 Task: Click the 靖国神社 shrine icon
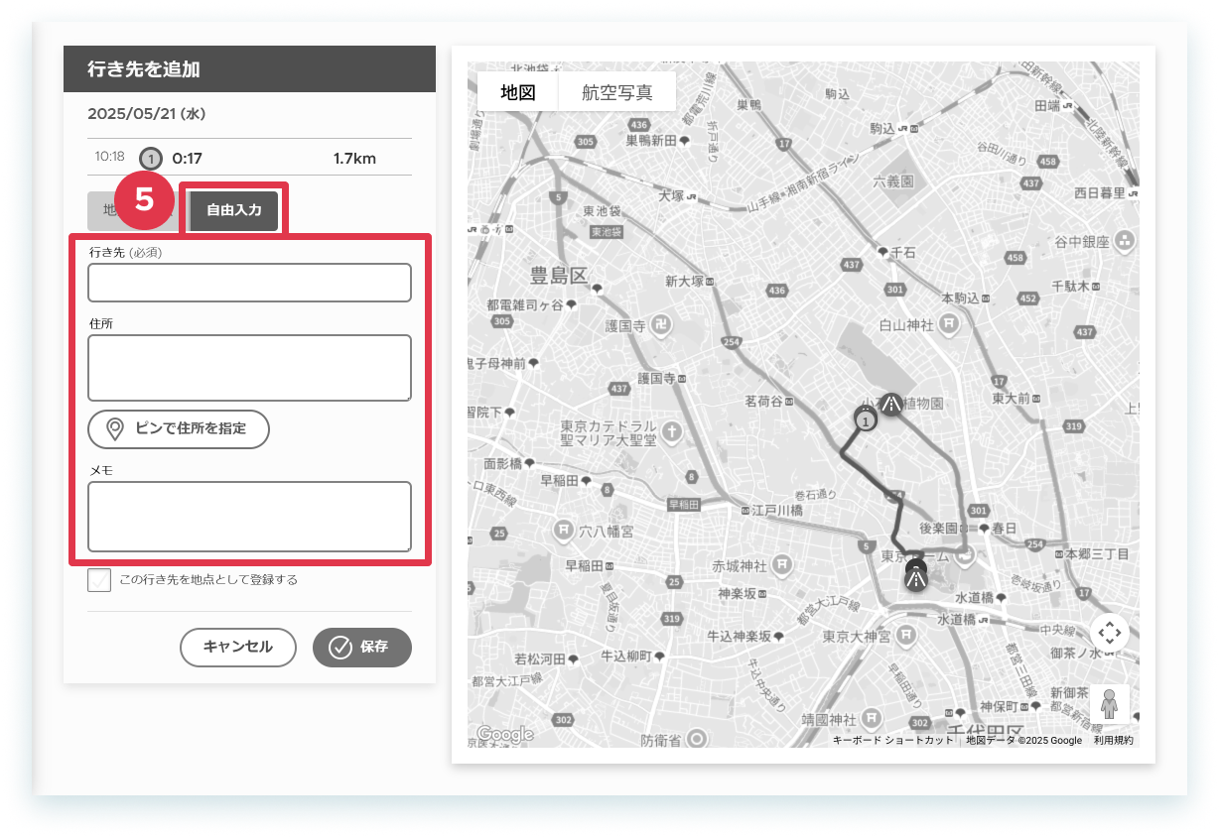click(870, 717)
